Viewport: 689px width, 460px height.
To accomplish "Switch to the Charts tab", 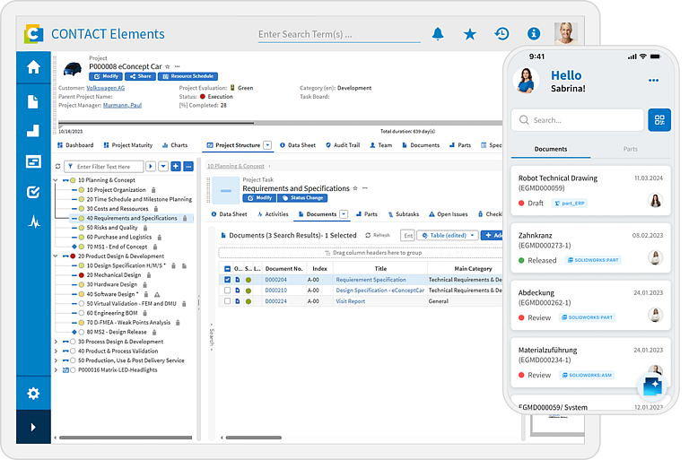I will 175,145.
